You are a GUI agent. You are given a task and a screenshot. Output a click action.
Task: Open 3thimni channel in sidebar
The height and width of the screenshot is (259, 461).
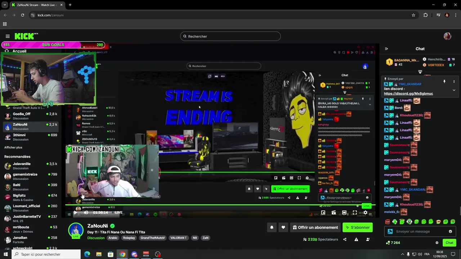coord(30,137)
